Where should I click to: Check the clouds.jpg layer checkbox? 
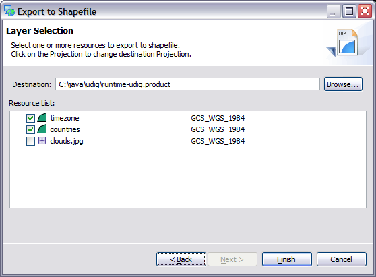(x=30, y=141)
